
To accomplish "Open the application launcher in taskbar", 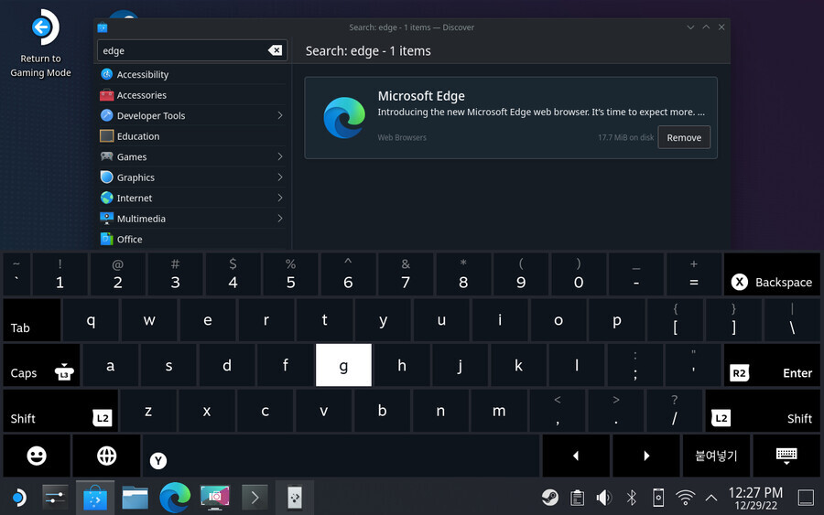I will pyautogui.click(x=19, y=497).
